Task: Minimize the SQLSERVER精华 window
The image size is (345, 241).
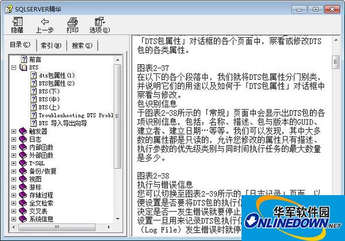Action: 299,9
